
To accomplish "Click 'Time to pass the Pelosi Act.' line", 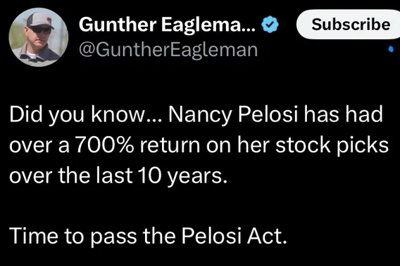I will click(148, 236).
